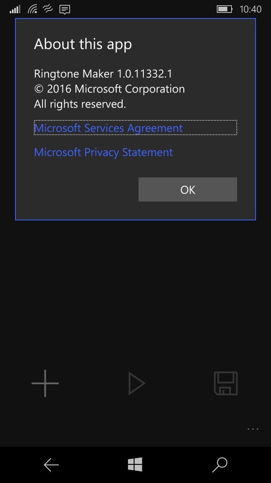The height and width of the screenshot is (483, 271).
Task: Tap the wavy-lines icon beside Wi-Fi
Action: point(48,9)
